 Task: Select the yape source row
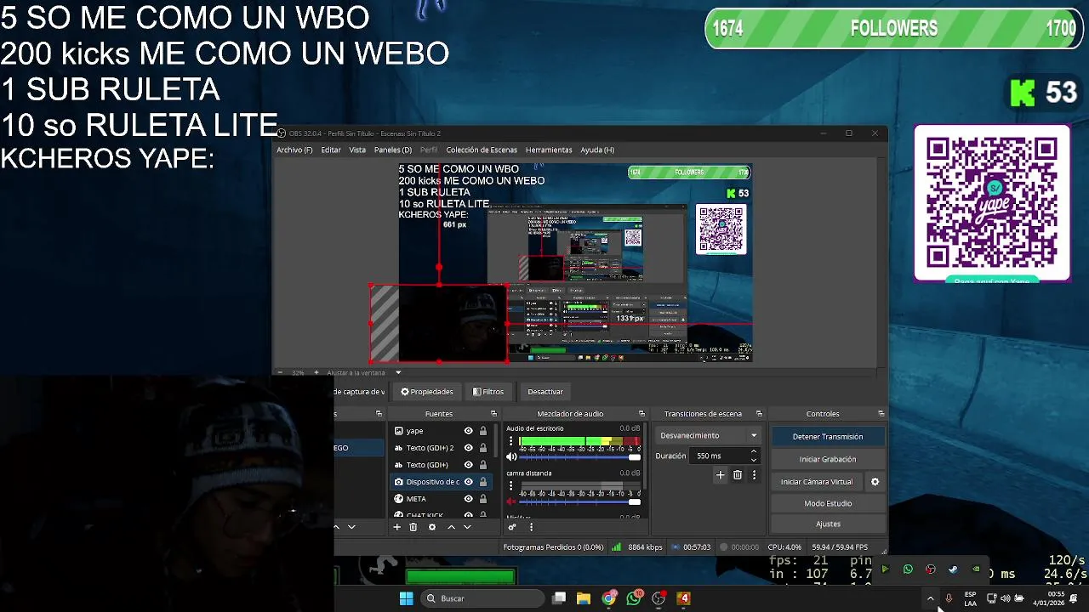coord(440,431)
